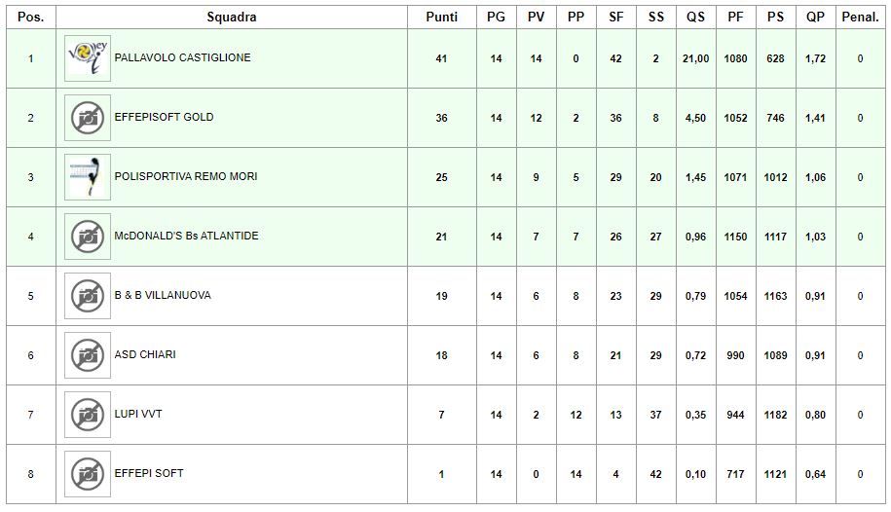
Task: Click the Penal. column header
Action: [860, 18]
